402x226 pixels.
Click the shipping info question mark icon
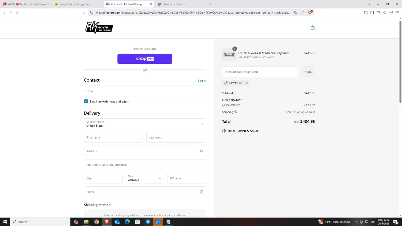(x=236, y=112)
